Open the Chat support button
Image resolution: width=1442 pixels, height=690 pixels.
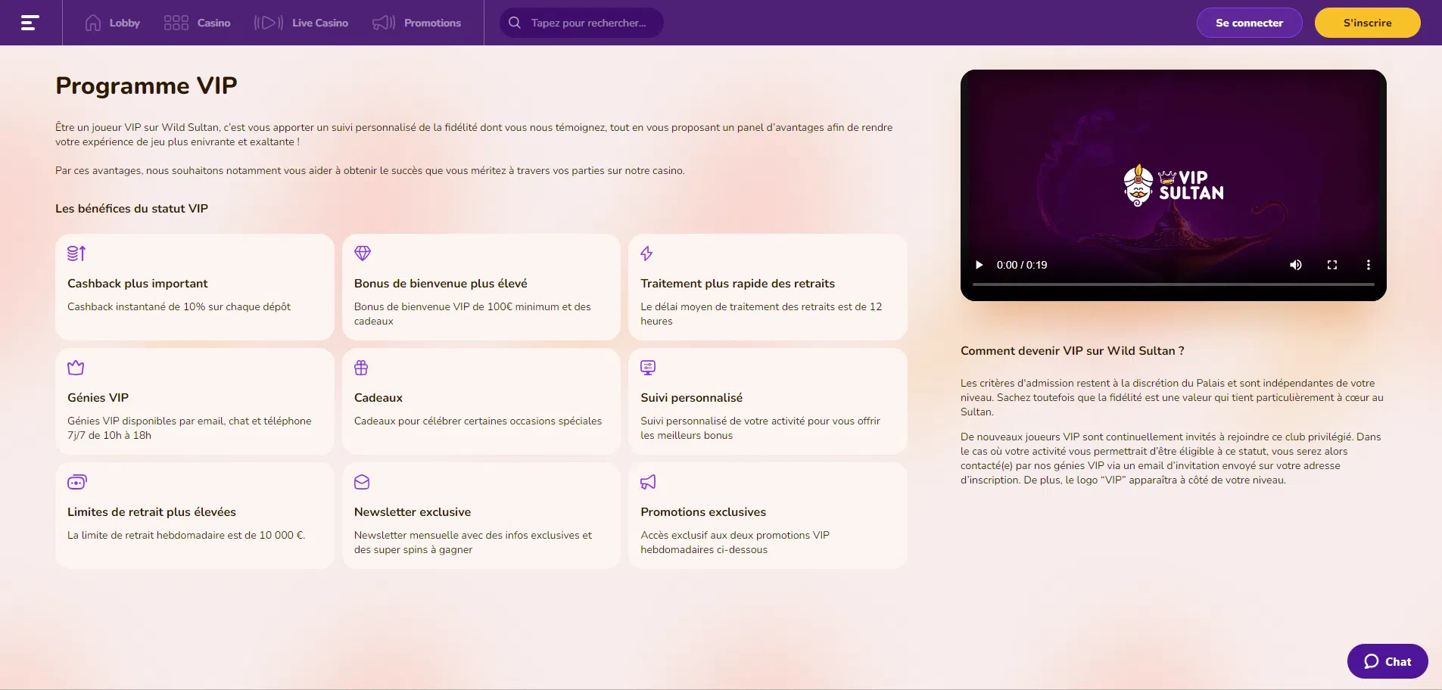[x=1387, y=661]
